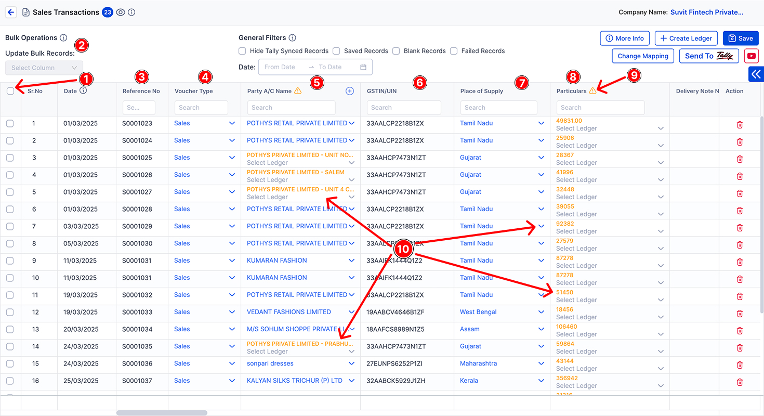764x416 pixels.
Task: Click the Date column info icon
Action: [x=83, y=90]
